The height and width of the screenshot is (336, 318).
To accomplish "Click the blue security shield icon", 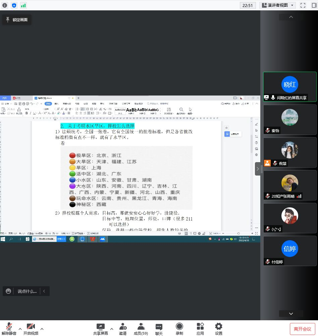I will (14, 5).
